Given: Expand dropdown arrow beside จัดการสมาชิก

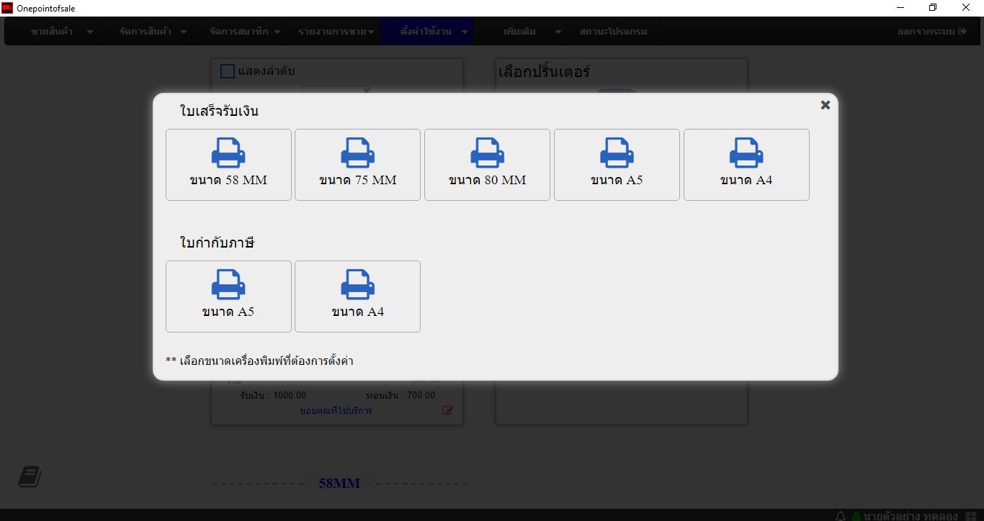Looking at the screenshot, I should (277, 32).
